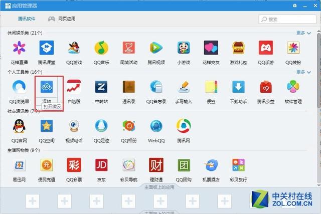321x214 pixels.
Task: Click the first empty plus slot
Action: 32,201
